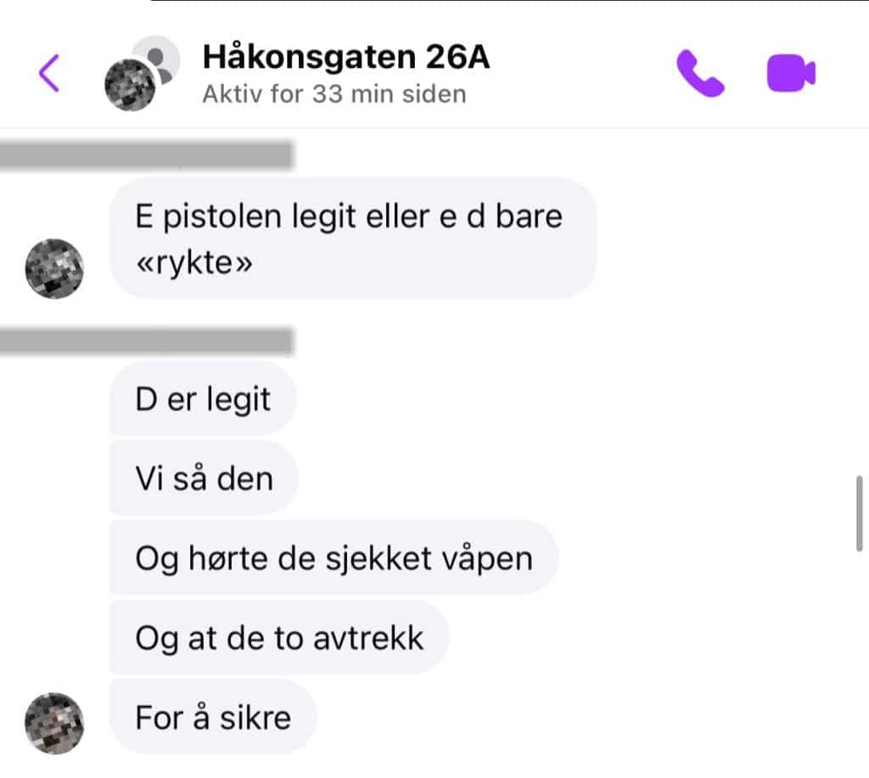The image size is (869, 778).
Task: Start a video call with camera icon
Action: point(791,73)
